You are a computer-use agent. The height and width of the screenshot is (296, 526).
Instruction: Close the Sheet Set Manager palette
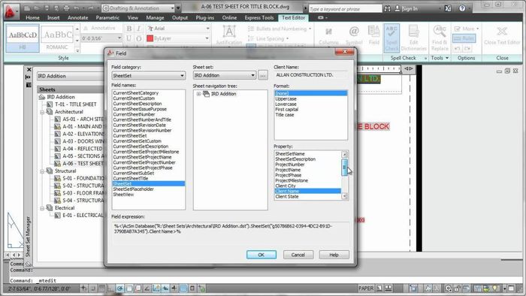point(29,70)
